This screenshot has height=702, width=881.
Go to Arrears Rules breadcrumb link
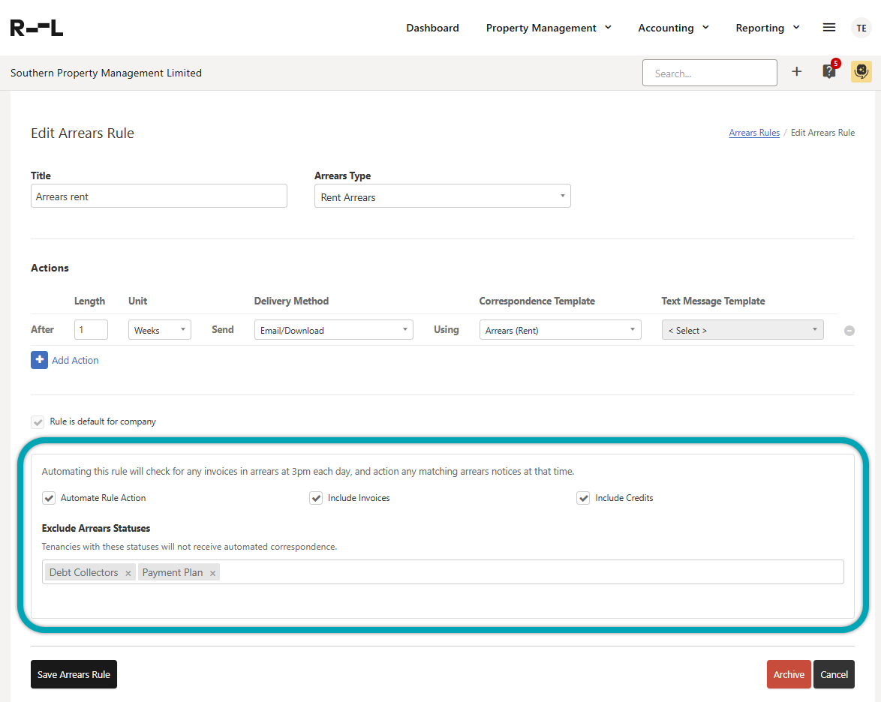click(x=754, y=133)
